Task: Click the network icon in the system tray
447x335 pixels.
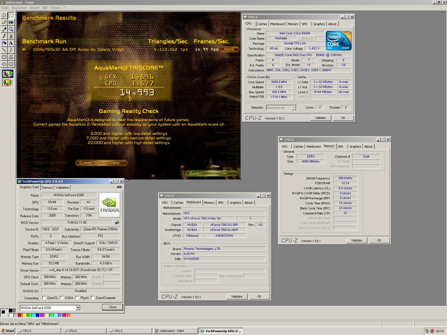Action: click(x=427, y=331)
